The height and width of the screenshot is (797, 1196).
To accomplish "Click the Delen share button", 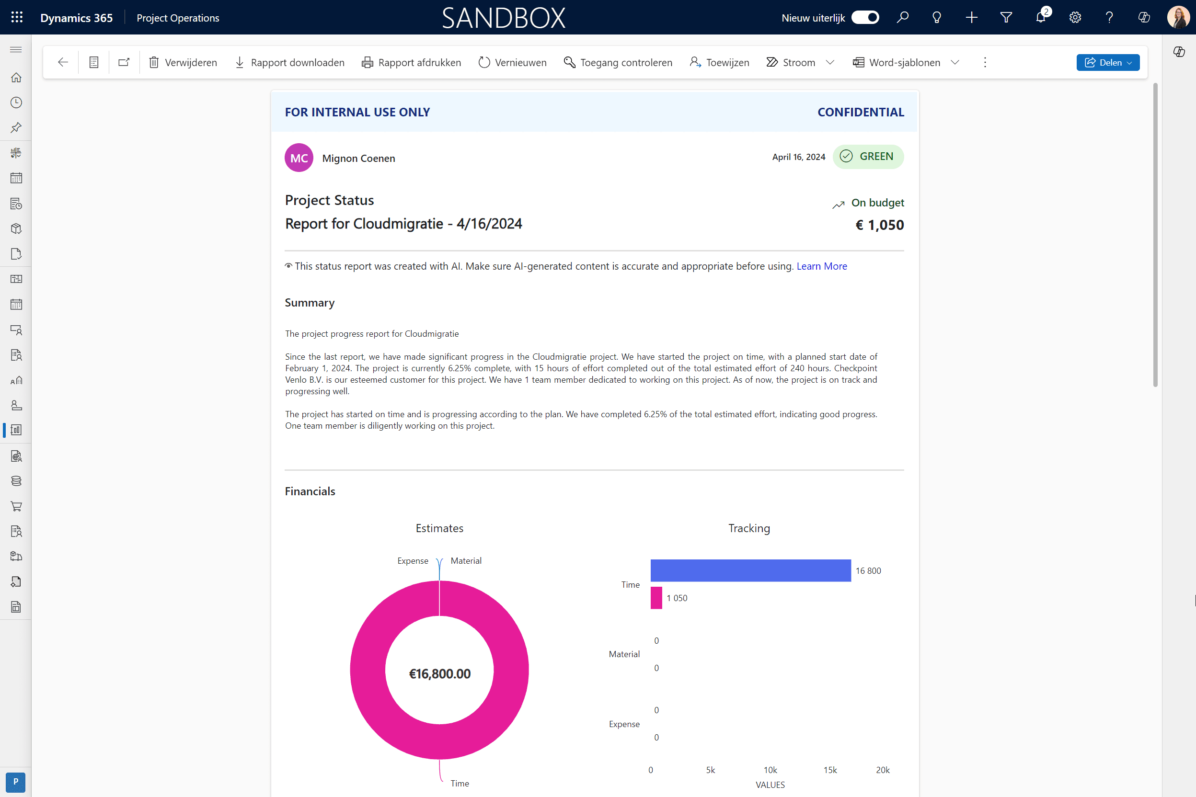I will (1108, 63).
